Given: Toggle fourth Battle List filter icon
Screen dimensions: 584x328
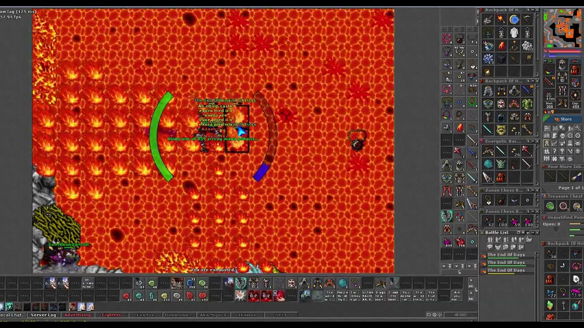Looking at the screenshot, I should (x=513, y=239).
